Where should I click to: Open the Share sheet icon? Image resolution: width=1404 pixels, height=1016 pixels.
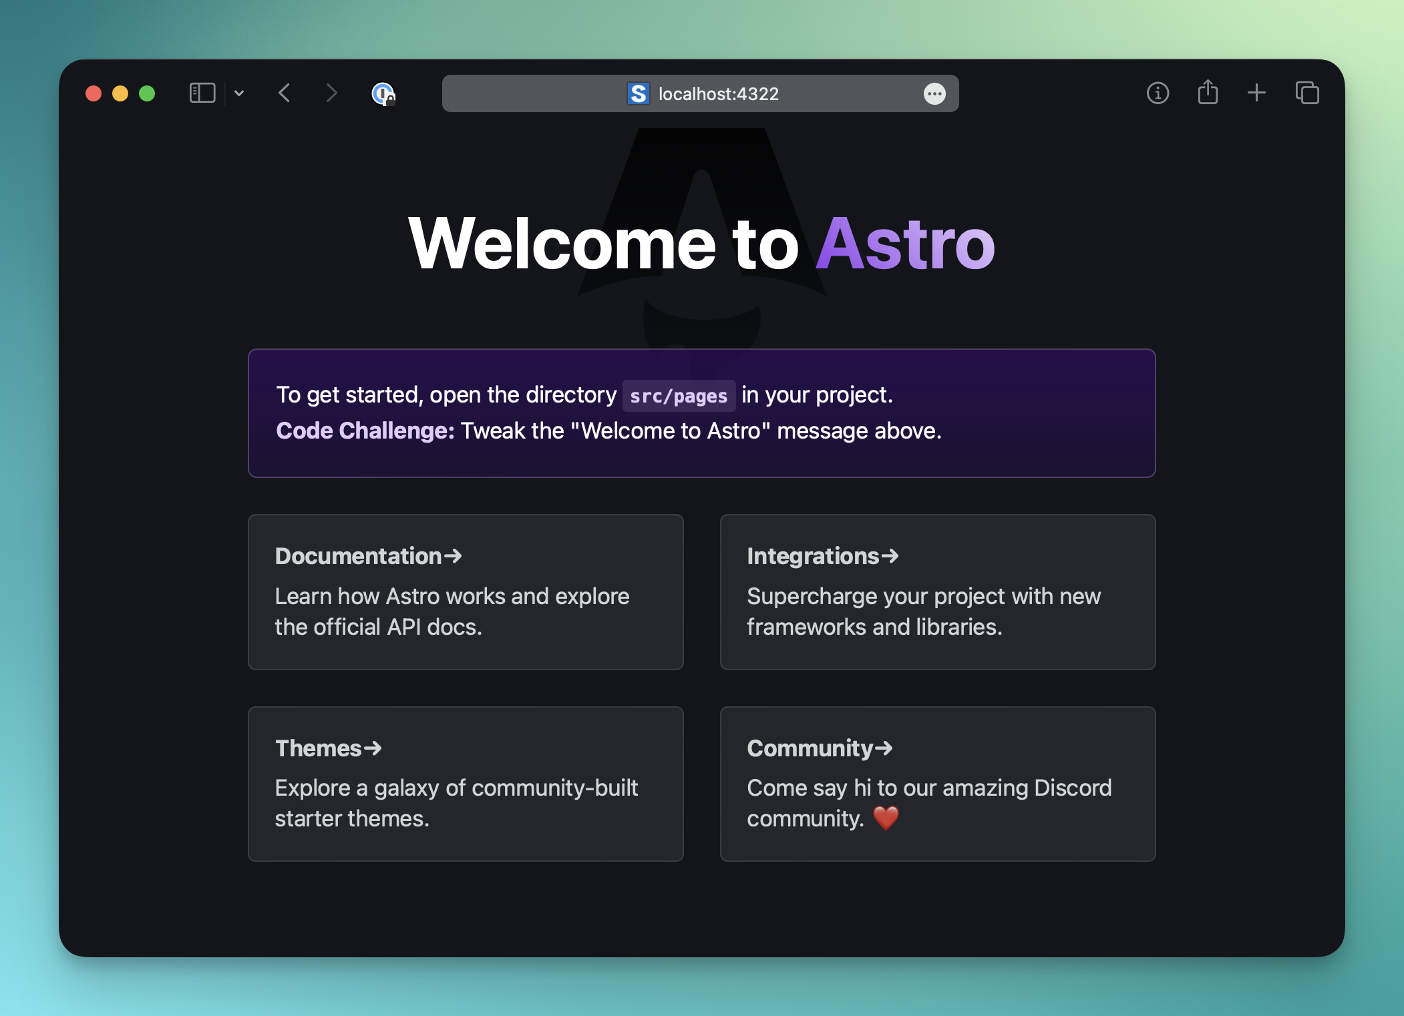click(x=1208, y=92)
